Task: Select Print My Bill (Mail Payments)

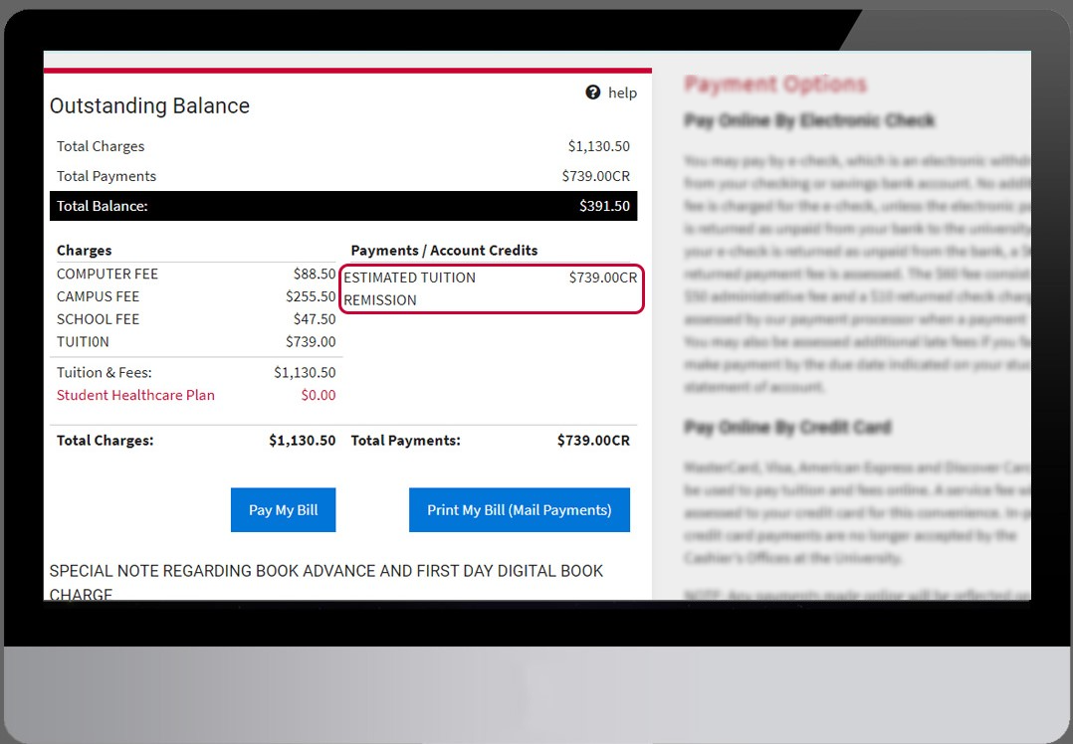Action: point(519,509)
